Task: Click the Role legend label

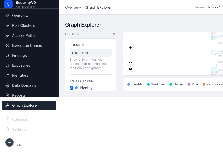Action: 195,84
